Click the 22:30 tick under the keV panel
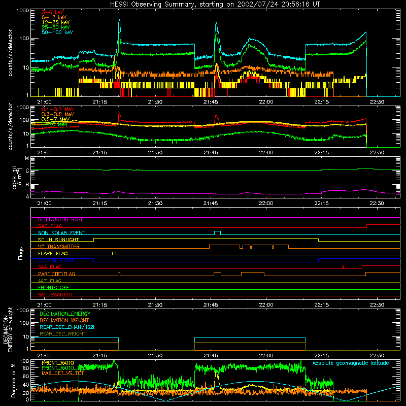This screenshot has height=406, width=406. point(377,102)
